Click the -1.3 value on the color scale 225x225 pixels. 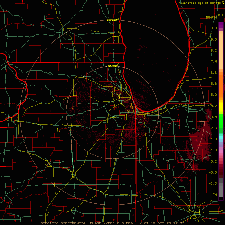tap(213, 183)
